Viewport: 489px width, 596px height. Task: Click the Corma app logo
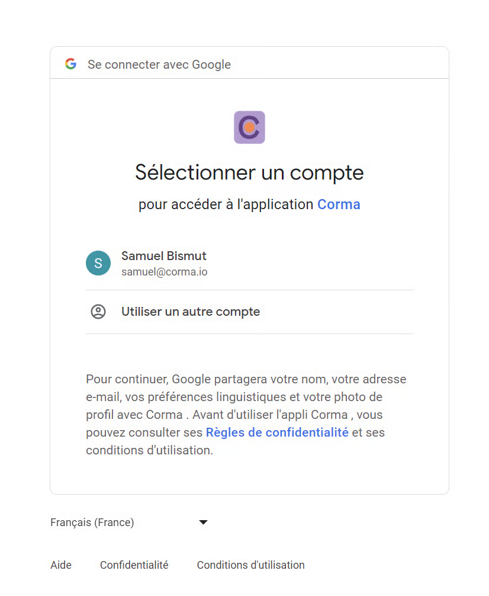point(249,127)
